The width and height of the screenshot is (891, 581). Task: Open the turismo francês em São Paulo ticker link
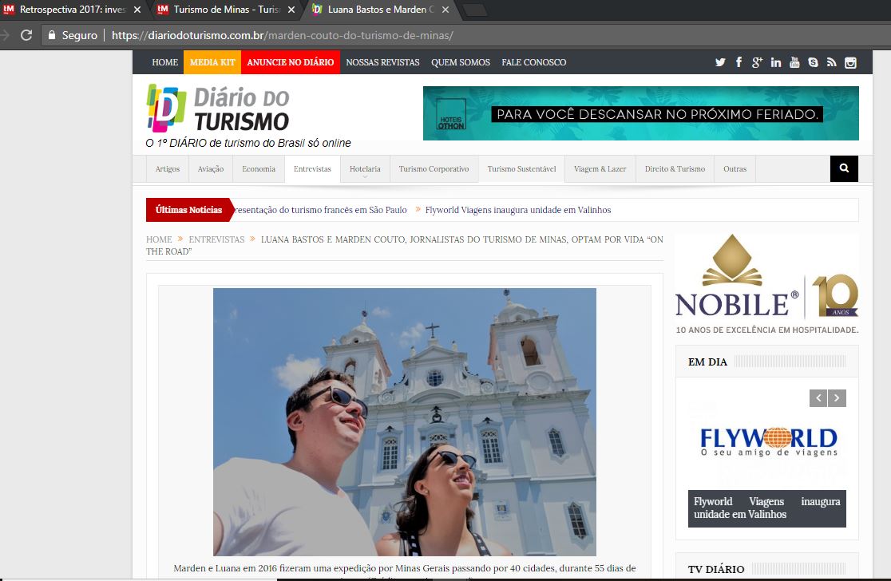click(x=320, y=210)
